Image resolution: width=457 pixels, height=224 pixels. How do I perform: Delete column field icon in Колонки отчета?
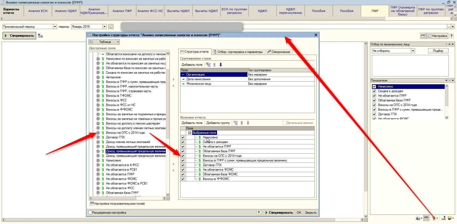(x=236, y=123)
